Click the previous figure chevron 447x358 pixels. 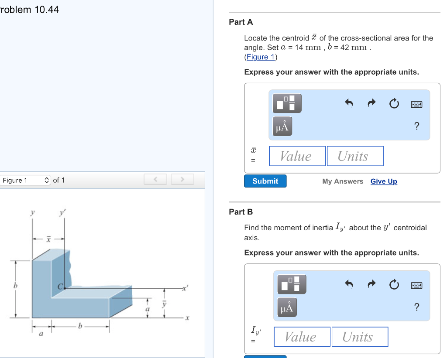(x=155, y=179)
